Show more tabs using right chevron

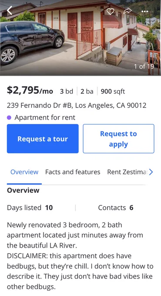point(151,172)
